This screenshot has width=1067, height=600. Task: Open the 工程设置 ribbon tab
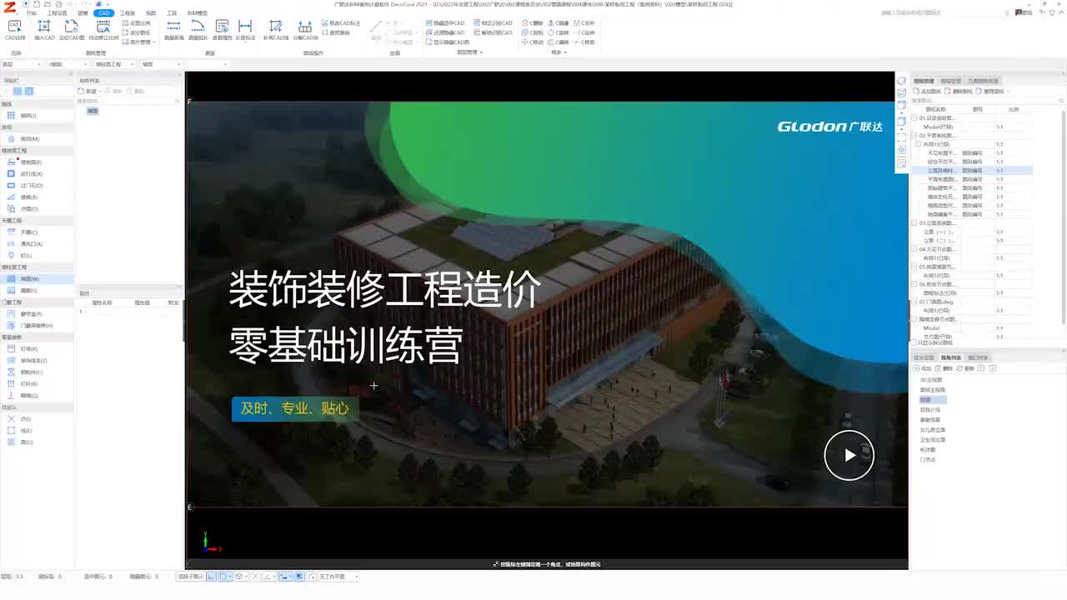pos(58,13)
